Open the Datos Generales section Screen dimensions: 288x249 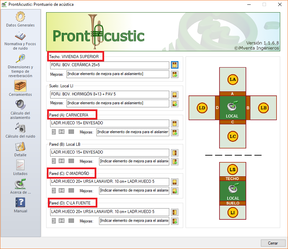[20, 19]
